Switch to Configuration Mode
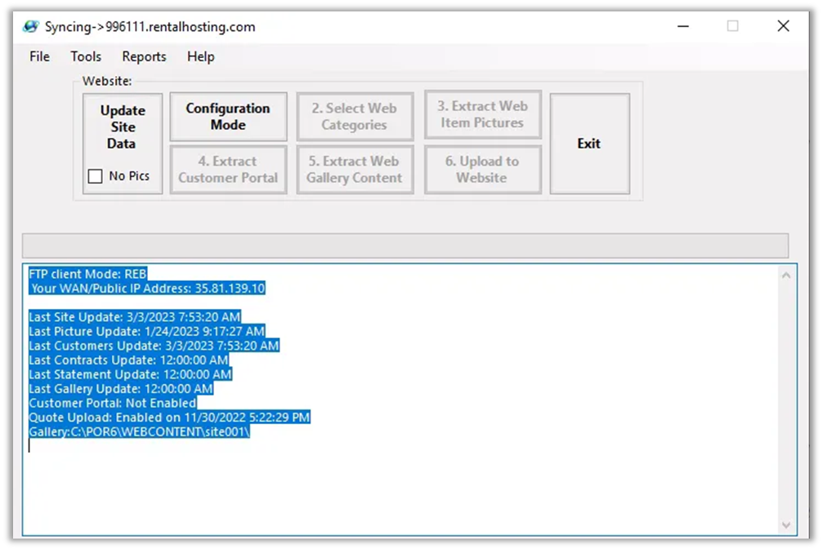Viewport: 823px width, 550px height. click(228, 117)
